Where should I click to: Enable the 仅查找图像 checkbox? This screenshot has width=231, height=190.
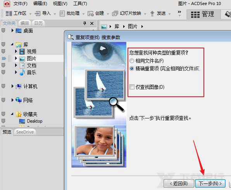[x=132, y=87]
